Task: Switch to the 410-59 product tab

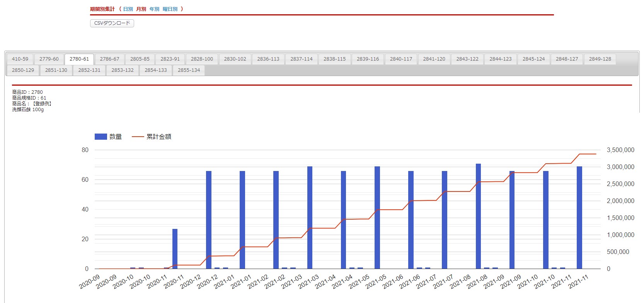Action: tap(20, 59)
